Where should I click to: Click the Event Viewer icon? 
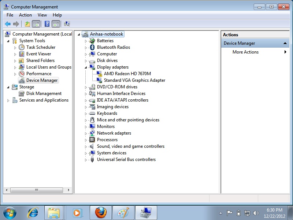point(22,54)
